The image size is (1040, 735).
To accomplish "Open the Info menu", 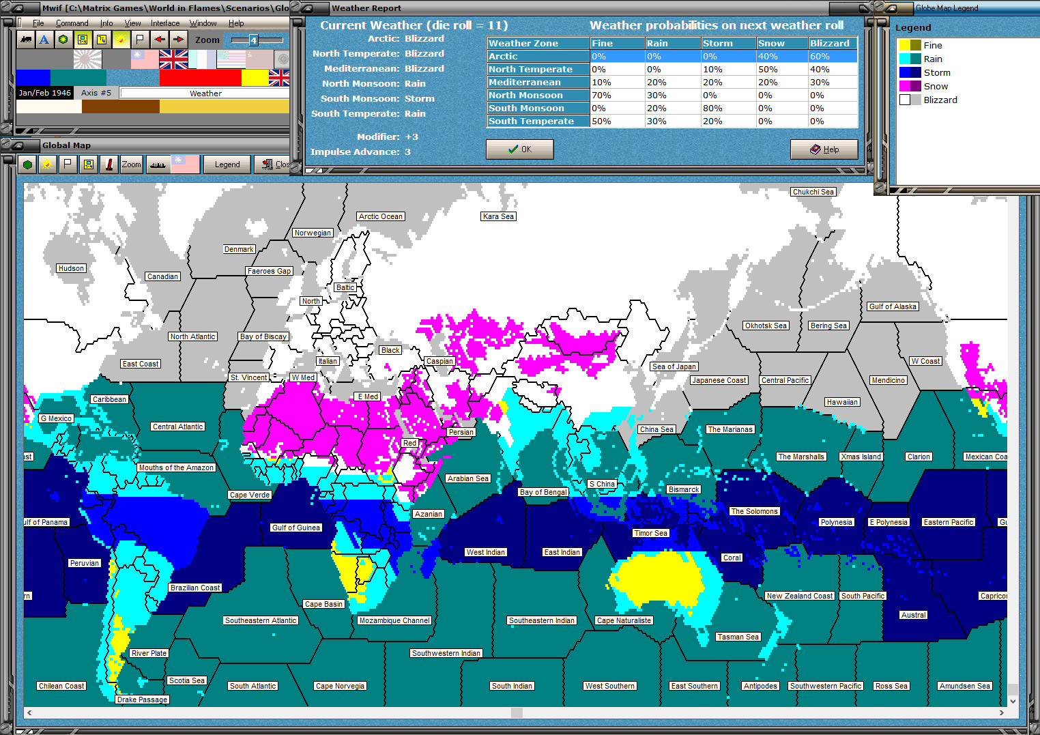I will click(x=106, y=23).
